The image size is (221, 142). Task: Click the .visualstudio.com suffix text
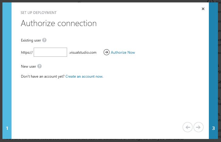click(x=83, y=52)
